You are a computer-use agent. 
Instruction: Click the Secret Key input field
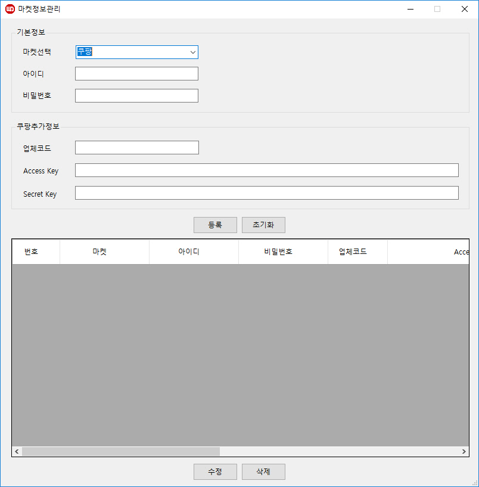point(267,193)
